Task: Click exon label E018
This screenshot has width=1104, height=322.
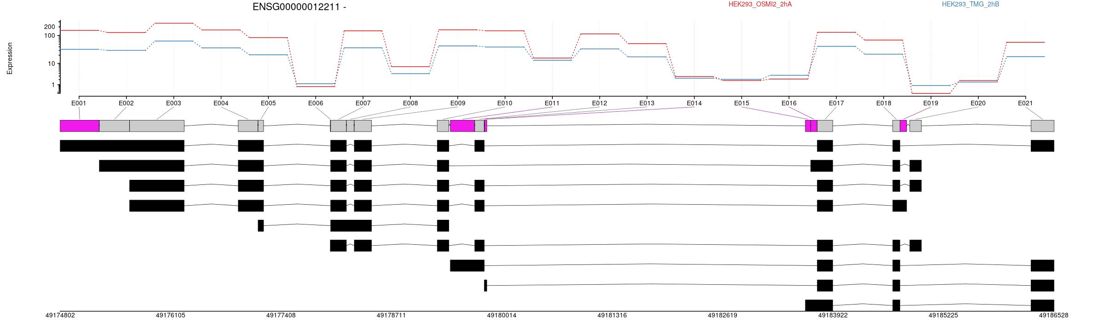Action: pos(884,103)
